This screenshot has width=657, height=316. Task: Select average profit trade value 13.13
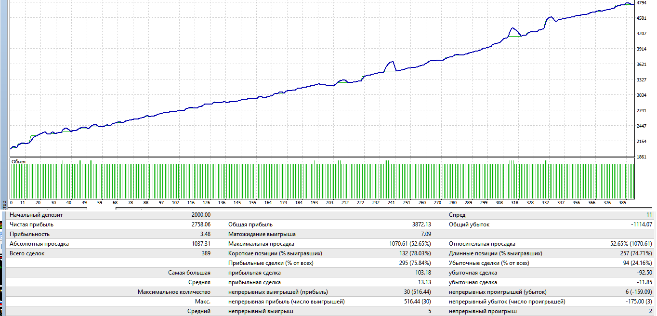point(424,282)
